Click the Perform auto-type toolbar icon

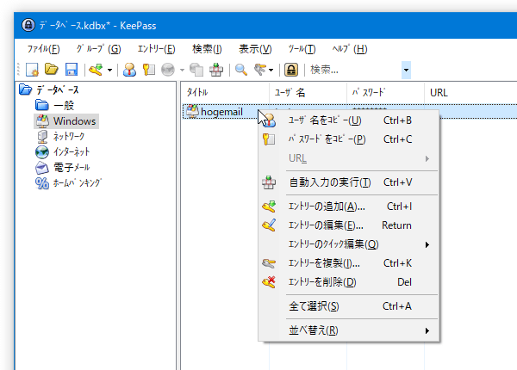coord(216,70)
